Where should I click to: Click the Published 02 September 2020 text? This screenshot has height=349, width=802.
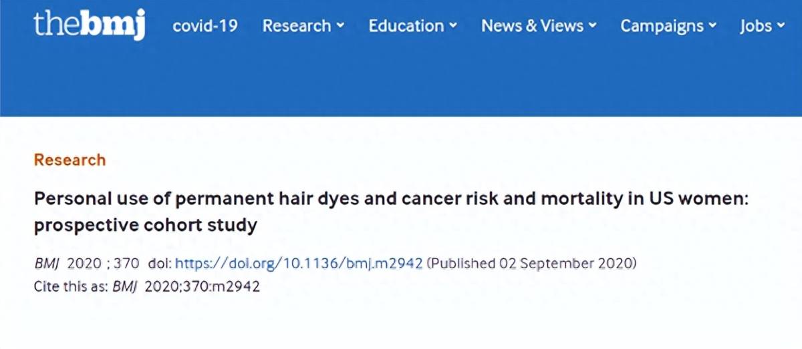coord(533,263)
